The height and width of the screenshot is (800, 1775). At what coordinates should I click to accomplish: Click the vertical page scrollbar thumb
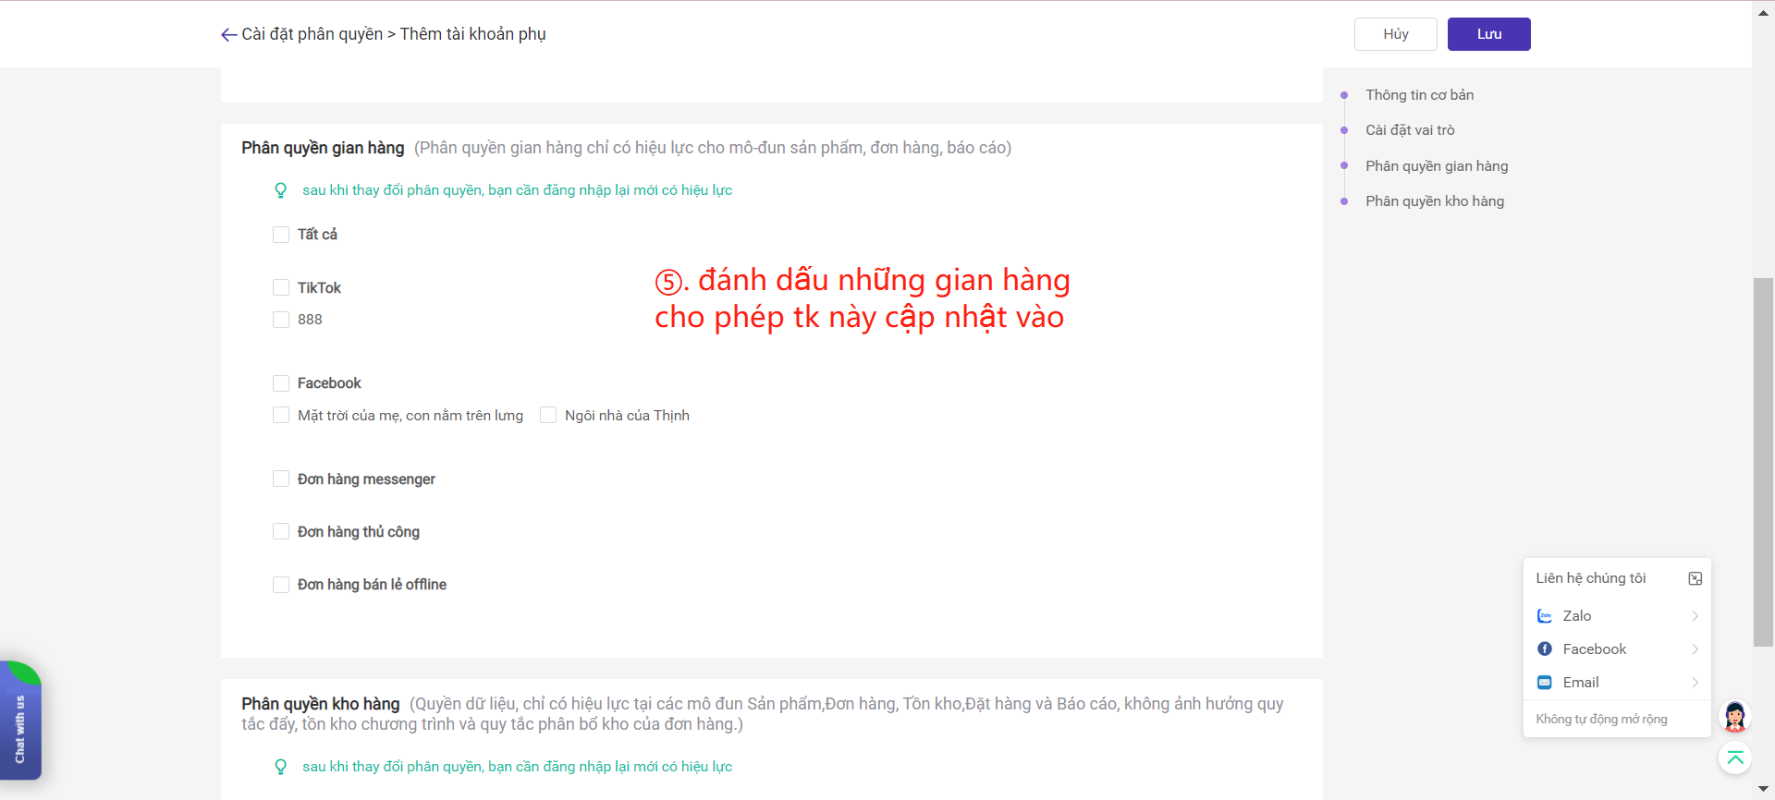coord(1763,462)
